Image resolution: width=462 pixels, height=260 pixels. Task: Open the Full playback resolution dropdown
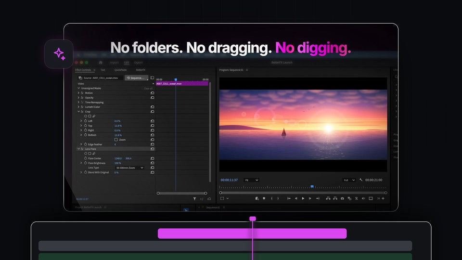tap(349, 180)
